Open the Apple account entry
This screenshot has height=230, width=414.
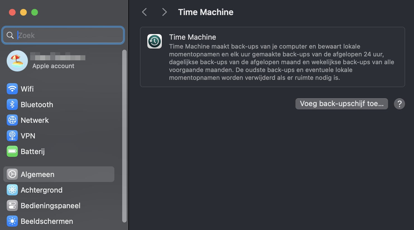tap(53, 66)
